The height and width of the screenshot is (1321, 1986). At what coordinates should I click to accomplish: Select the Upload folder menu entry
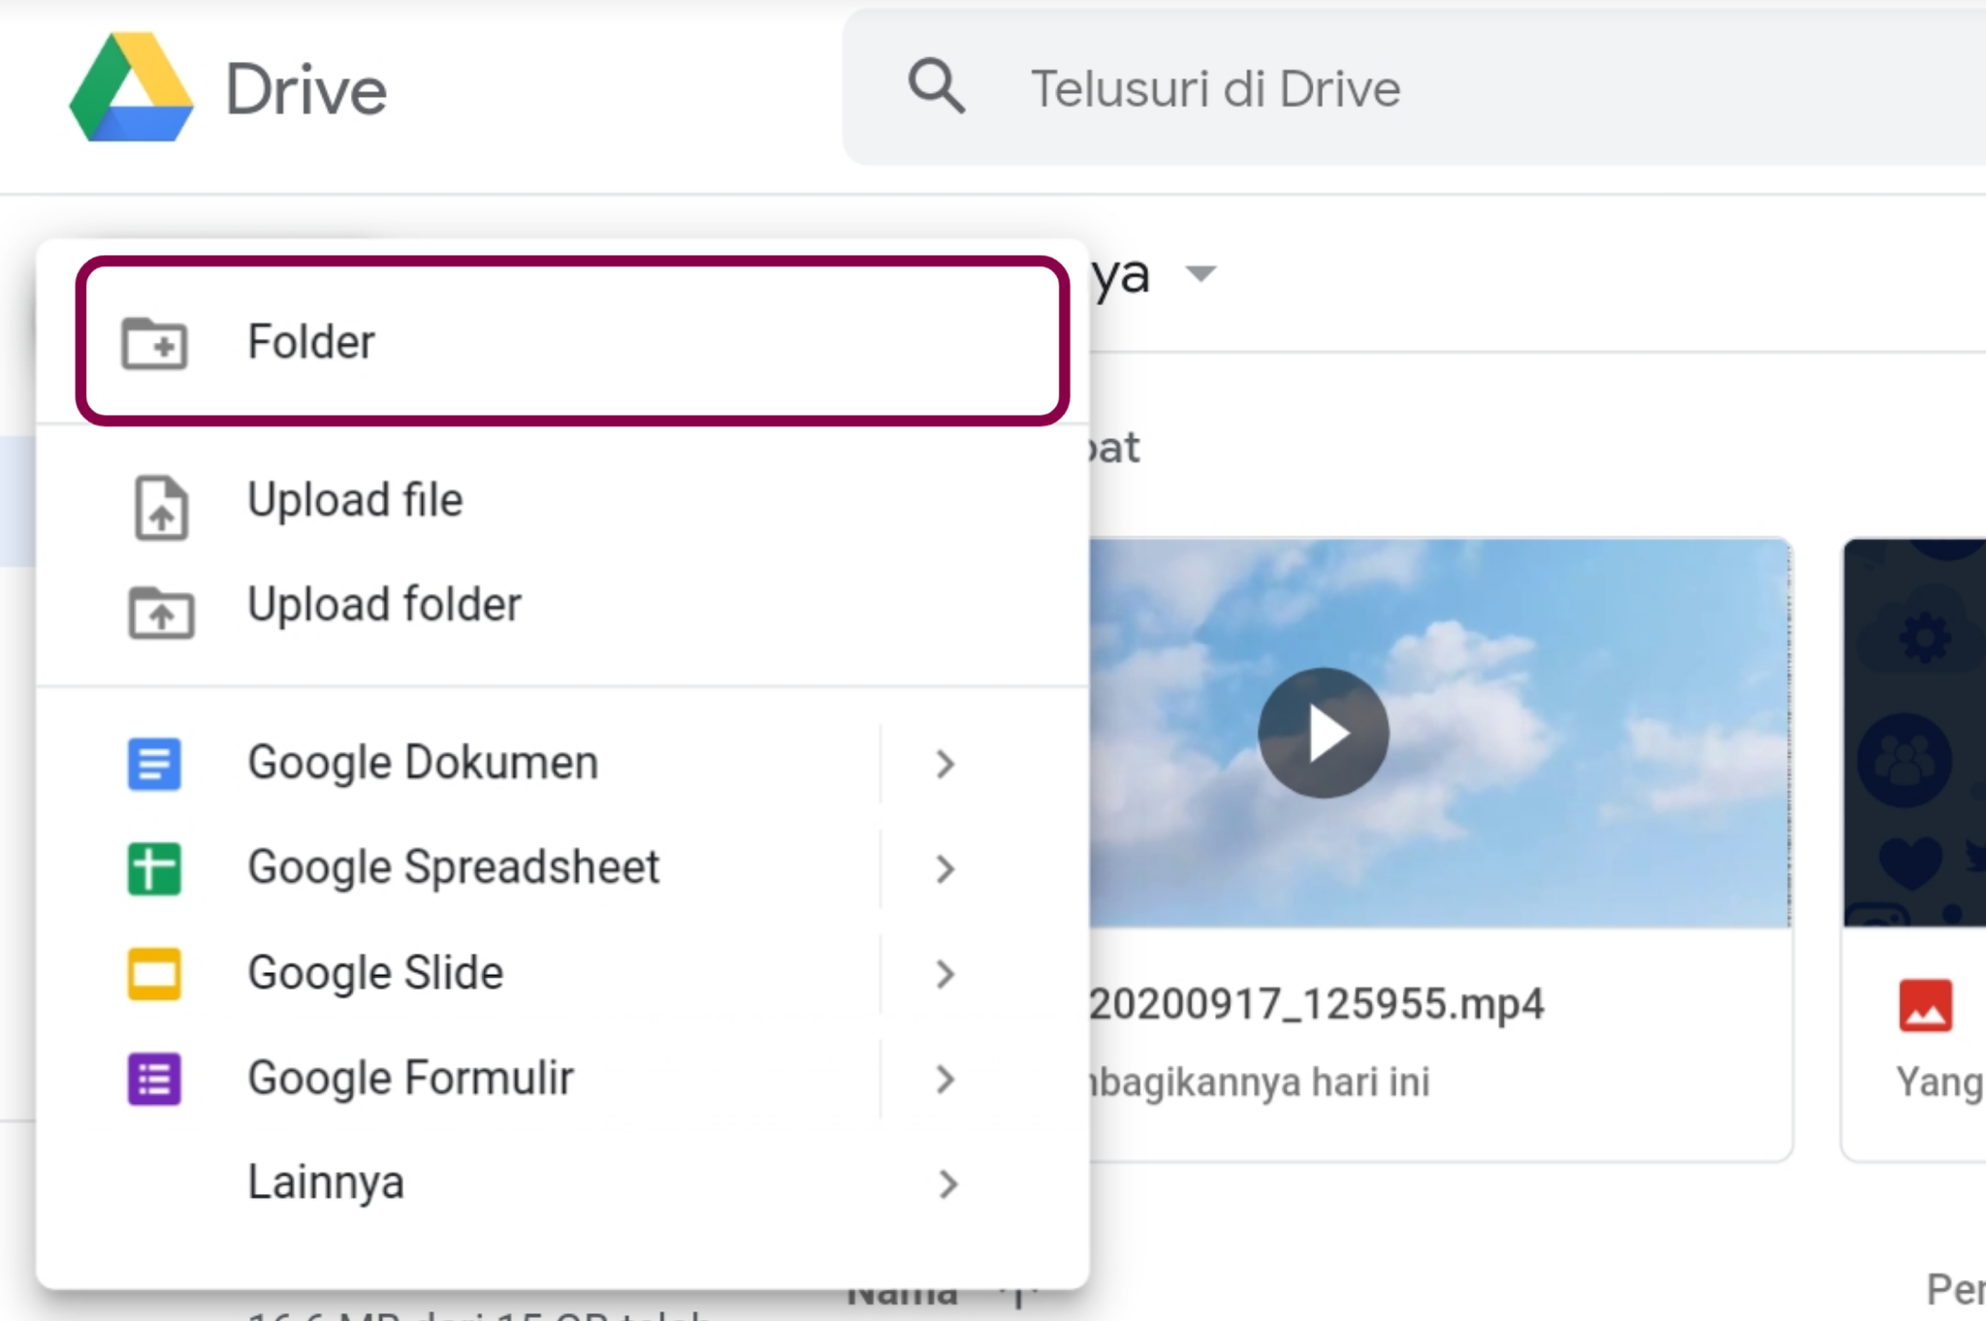coord(562,606)
